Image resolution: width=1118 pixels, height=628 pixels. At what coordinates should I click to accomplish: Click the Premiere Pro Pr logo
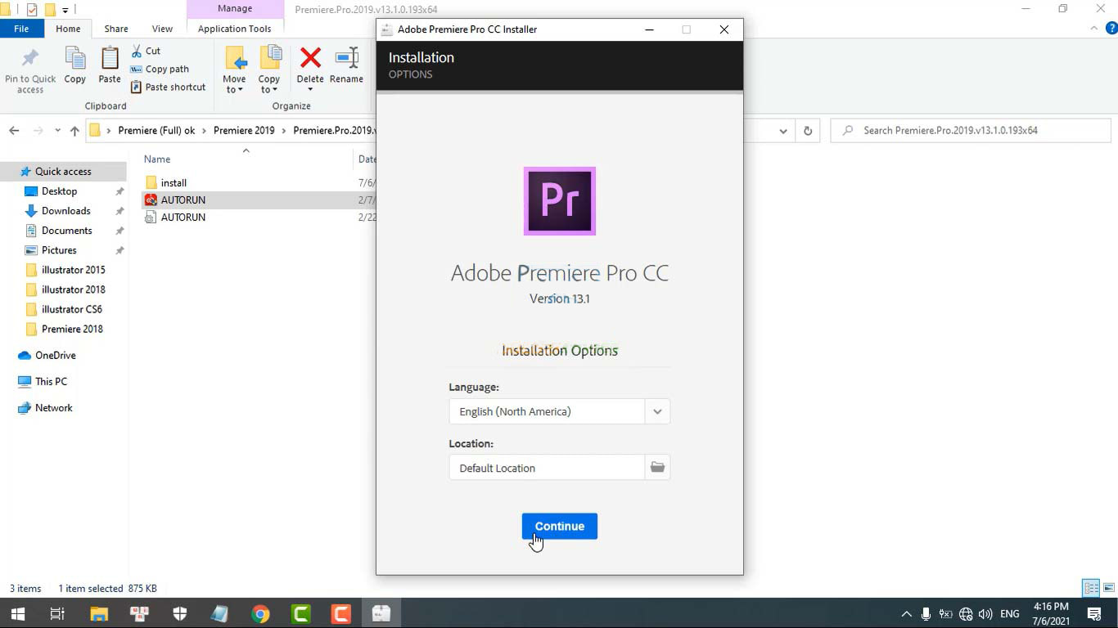(560, 201)
